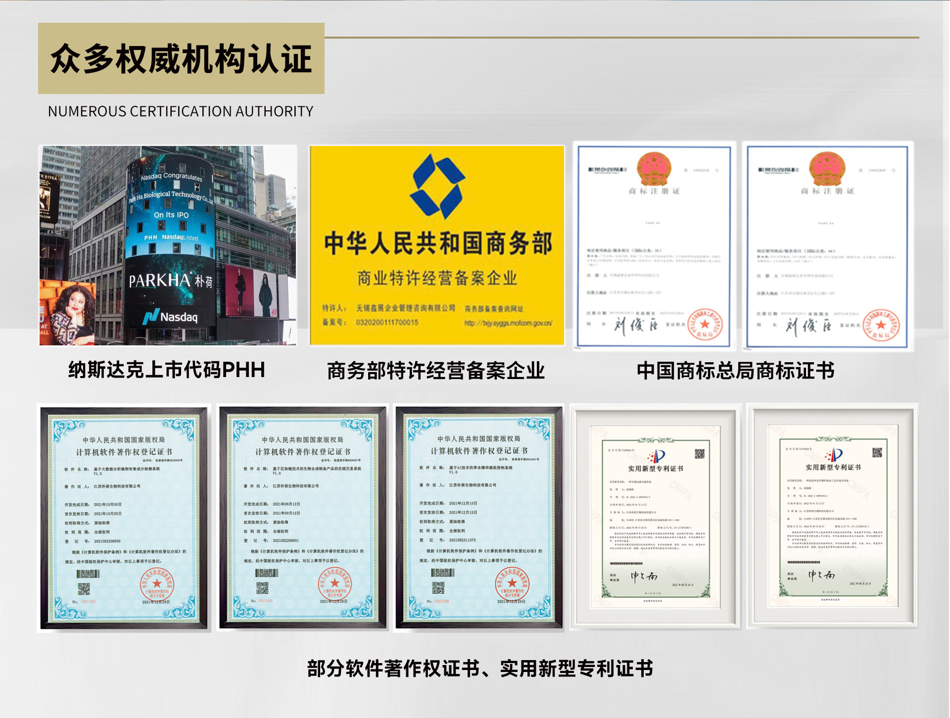Select red copyright seal on certificate 2021SR2206930
Viewport: 950px width, 718px height.
tap(157, 585)
